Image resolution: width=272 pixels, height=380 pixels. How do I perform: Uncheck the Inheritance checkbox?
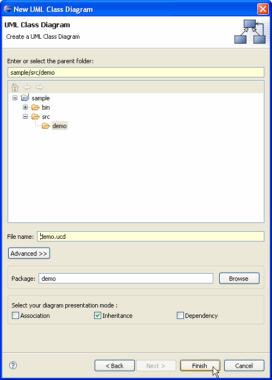click(x=97, y=315)
